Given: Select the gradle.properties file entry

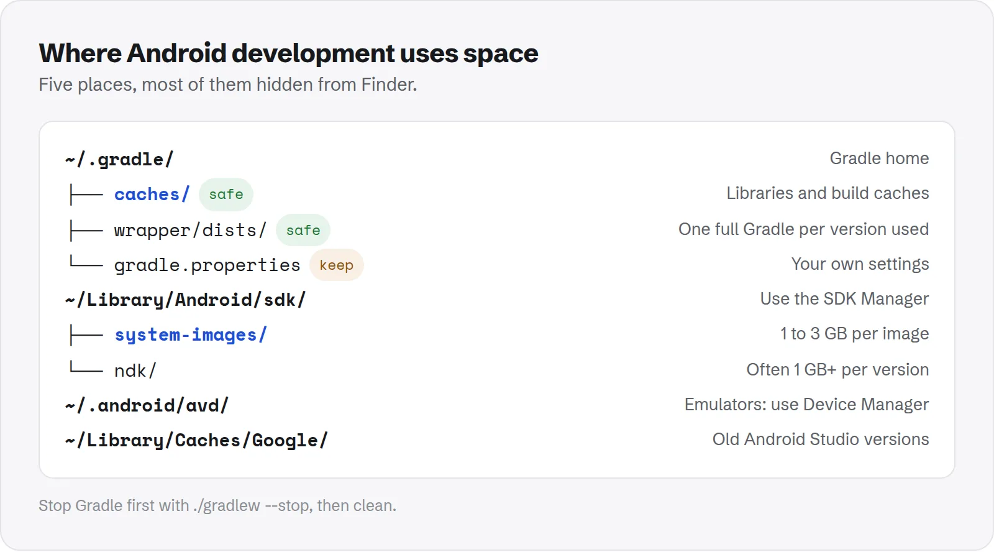Looking at the screenshot, I should coord(207,265).
